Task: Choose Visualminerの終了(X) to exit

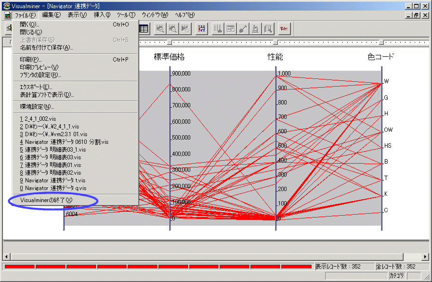Action: click(x=75, y=200)
